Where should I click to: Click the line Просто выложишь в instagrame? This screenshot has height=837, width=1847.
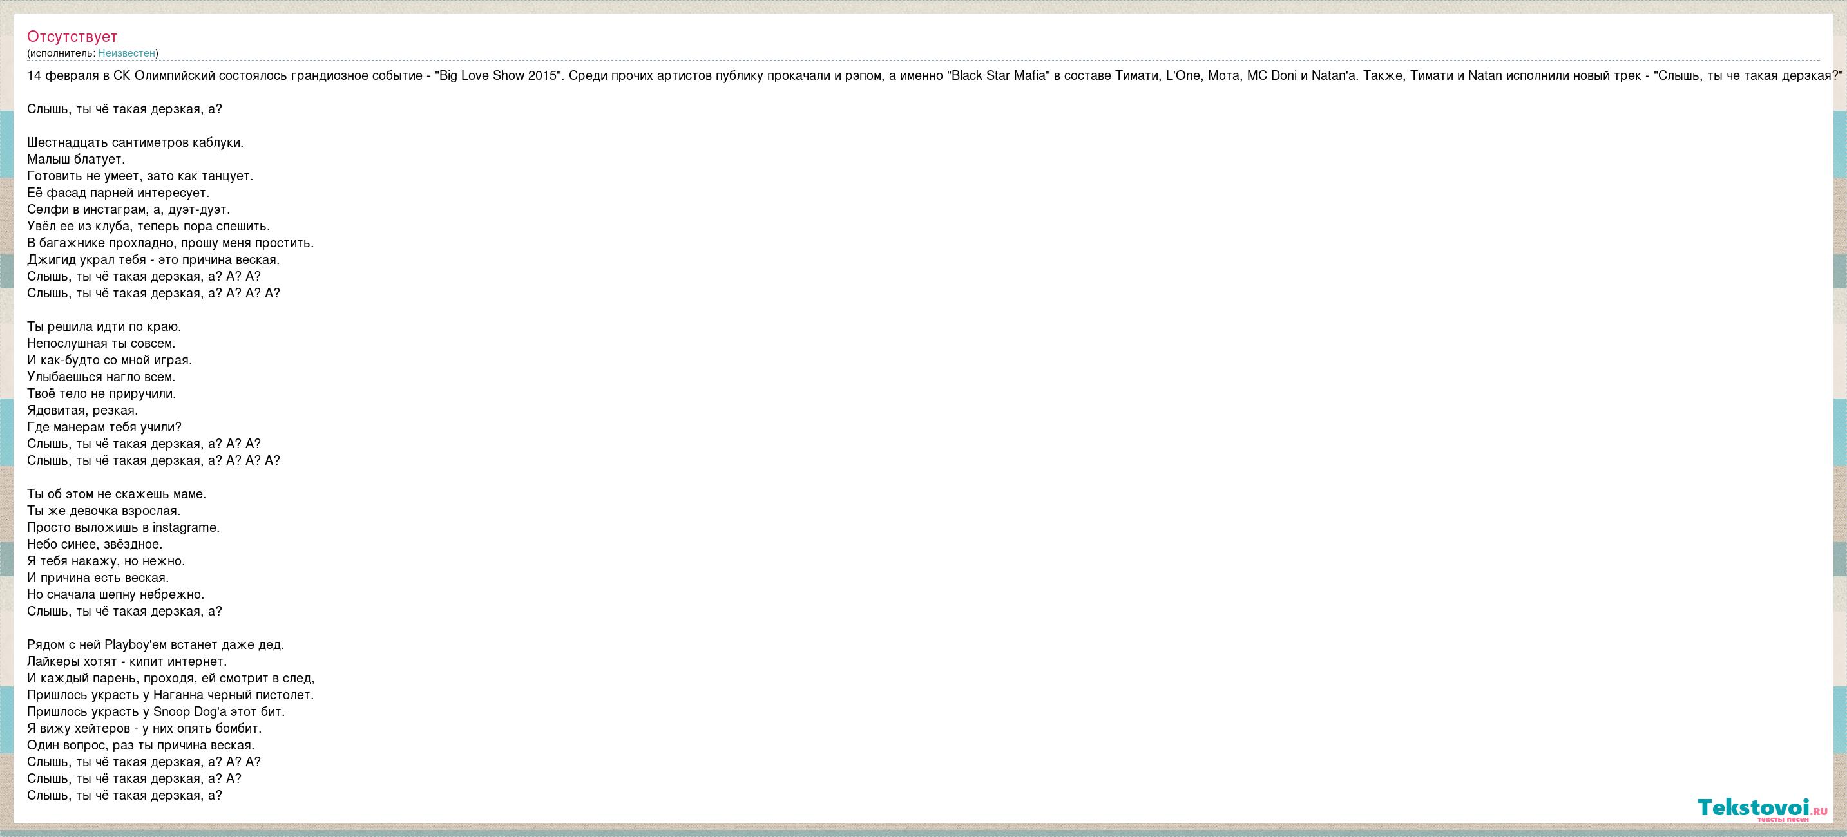(x=123, y=527)
